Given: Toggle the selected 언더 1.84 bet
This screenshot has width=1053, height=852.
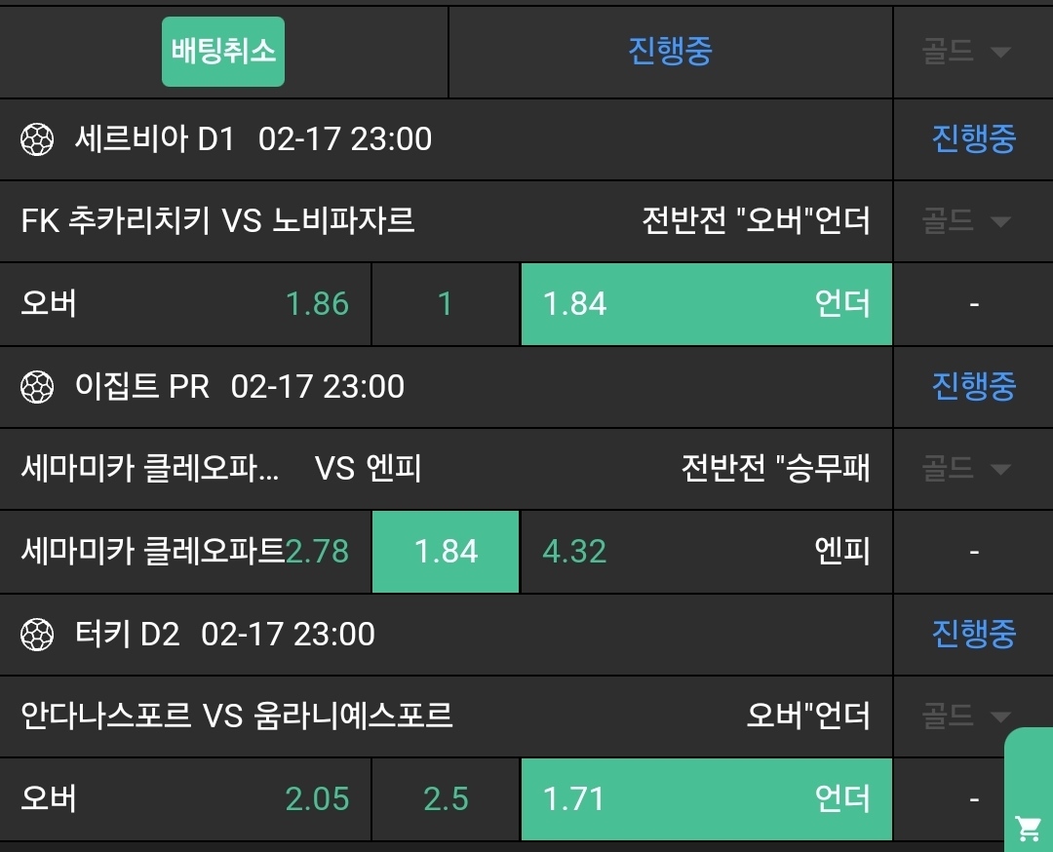Looking at the screenshot, I should pyautogui.click(x=706, y=304).
